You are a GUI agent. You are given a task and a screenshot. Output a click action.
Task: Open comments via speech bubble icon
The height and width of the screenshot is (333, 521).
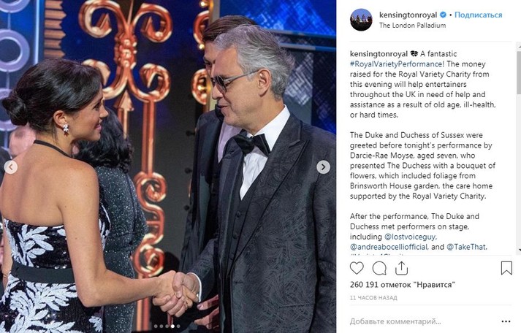tap(379, 268)
